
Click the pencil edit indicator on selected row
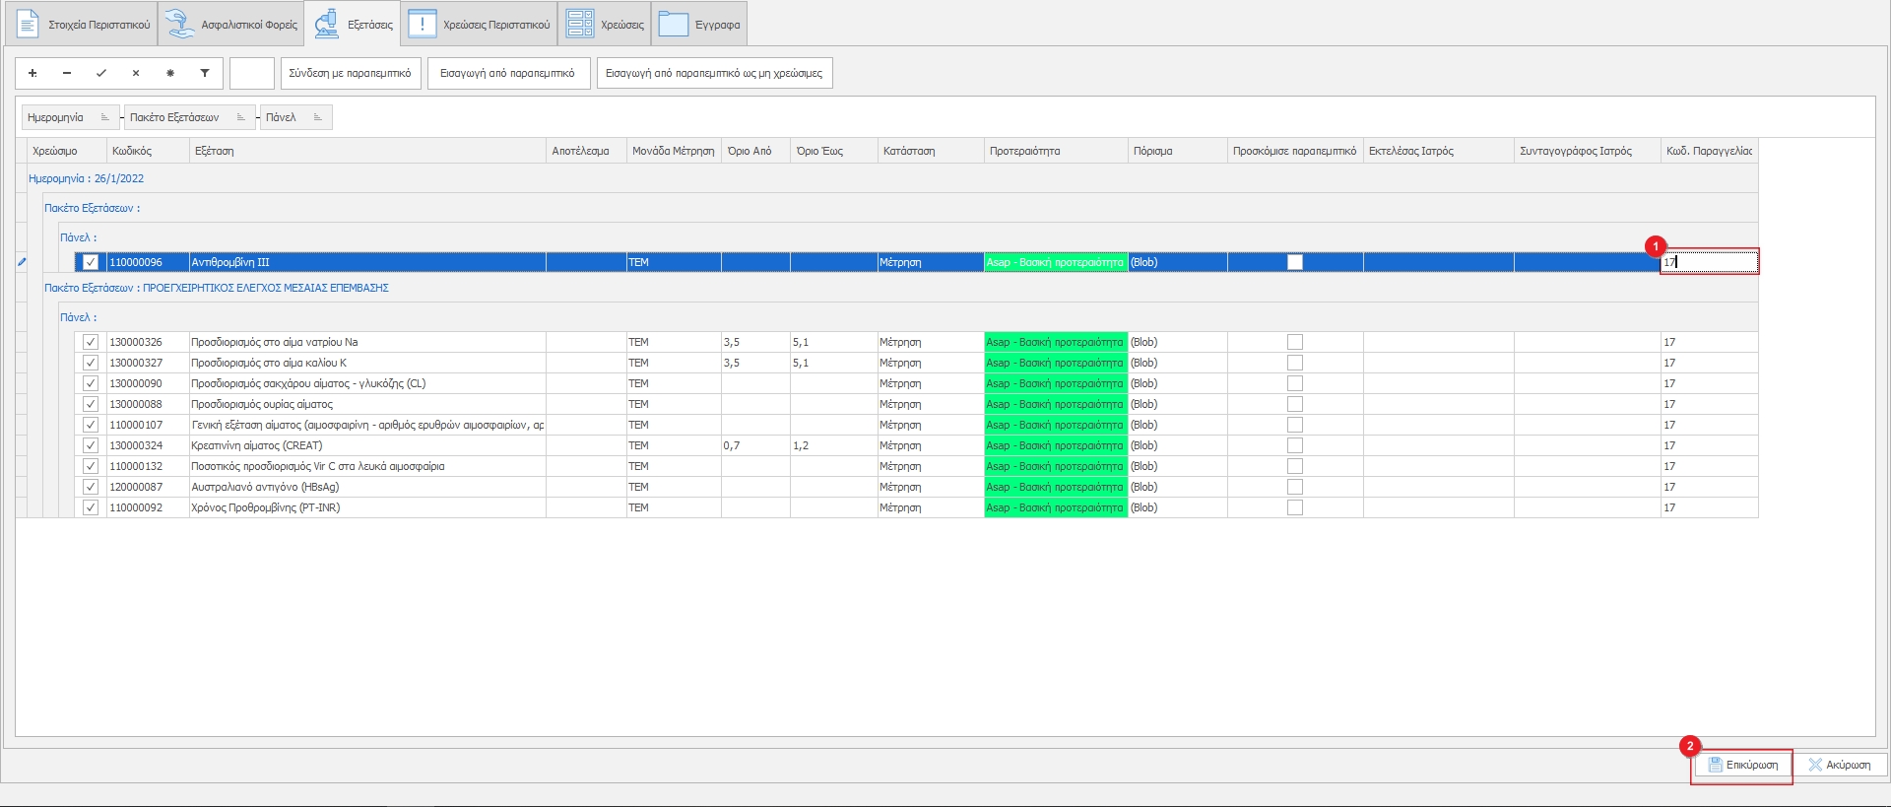[x=22, y=262]
